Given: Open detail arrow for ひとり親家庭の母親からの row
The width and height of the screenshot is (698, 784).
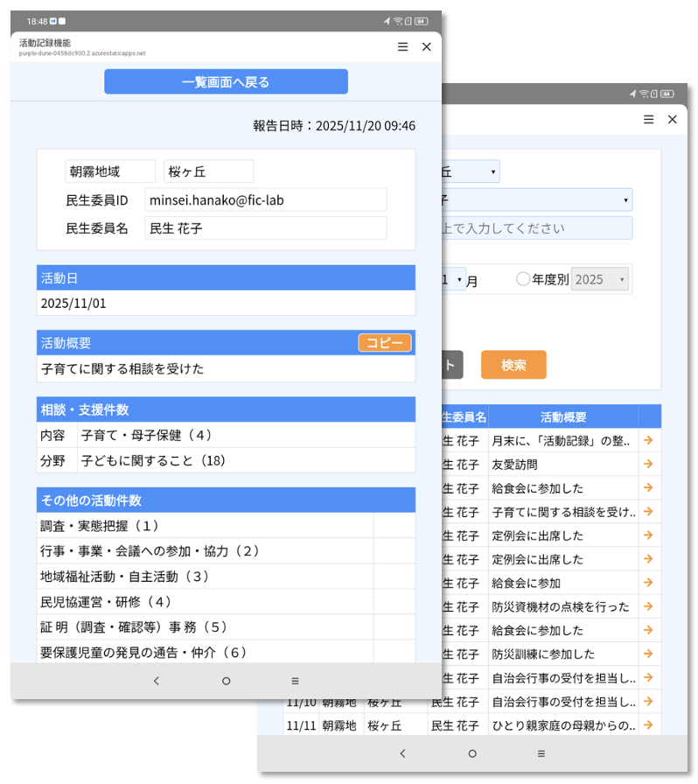Looking at the screenshot, I should coord(648,725).
